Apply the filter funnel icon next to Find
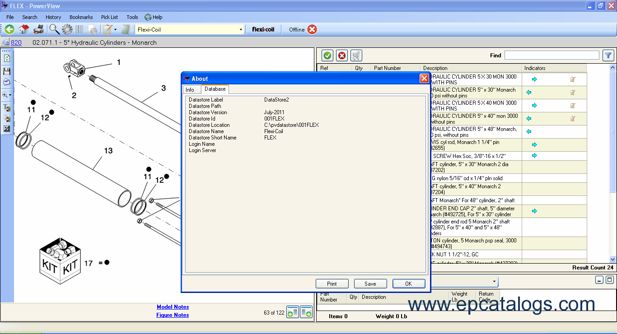Screen dimensions: 617x334 (608, 55)
